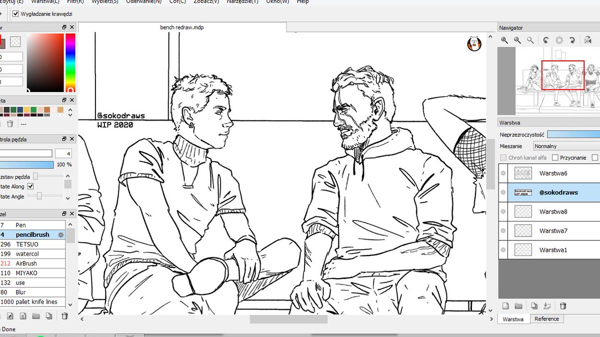Merge layer down icon in Warstwa panel
This screenshot has height=337, width=600.
point(547,305)
